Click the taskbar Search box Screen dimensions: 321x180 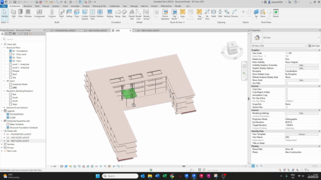tap(120, 176)
